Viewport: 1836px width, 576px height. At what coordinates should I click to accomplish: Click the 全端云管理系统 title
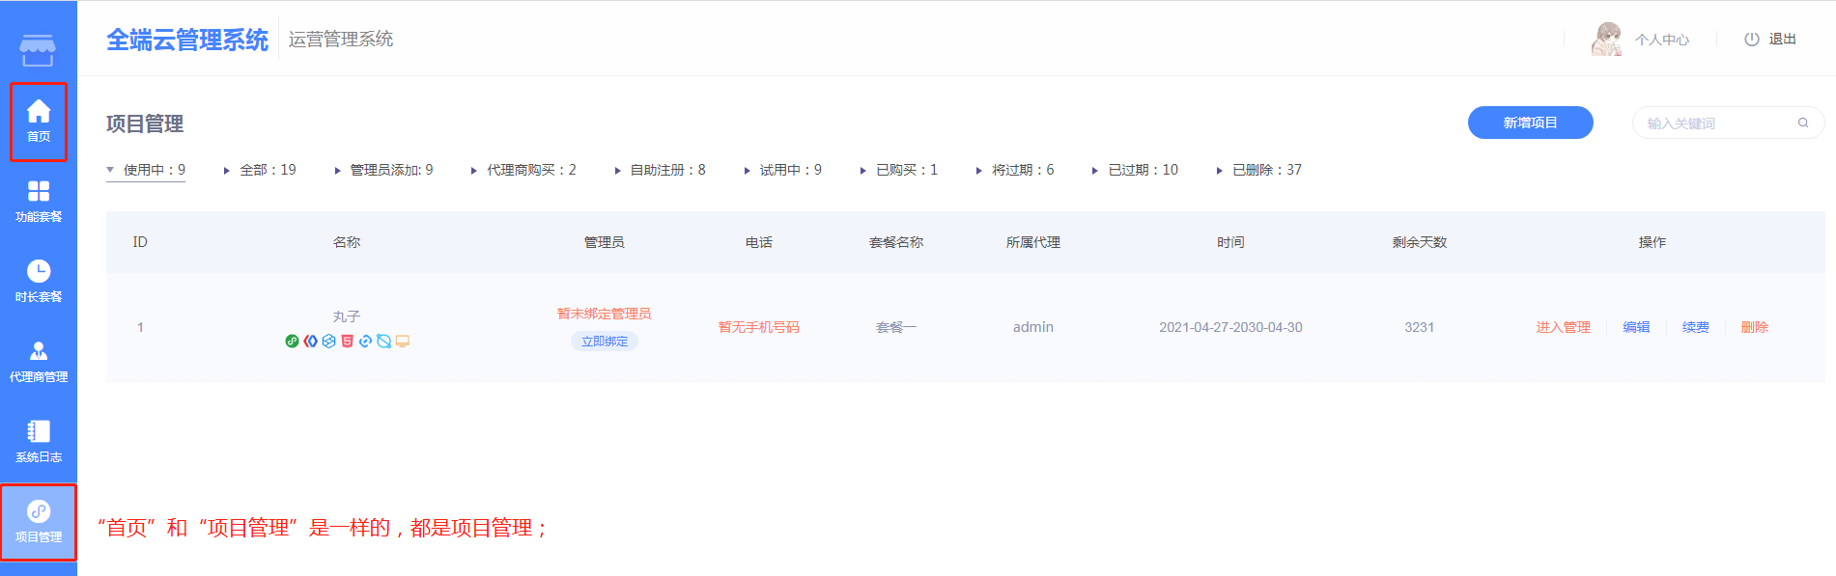187,40
